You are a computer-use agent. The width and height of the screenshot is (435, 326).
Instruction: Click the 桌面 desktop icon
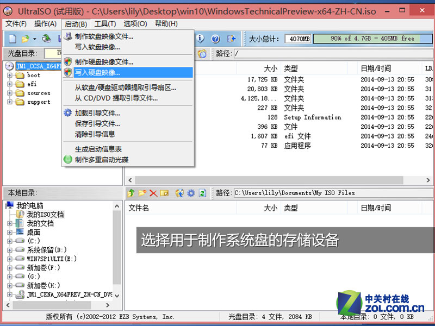(20, 232)
